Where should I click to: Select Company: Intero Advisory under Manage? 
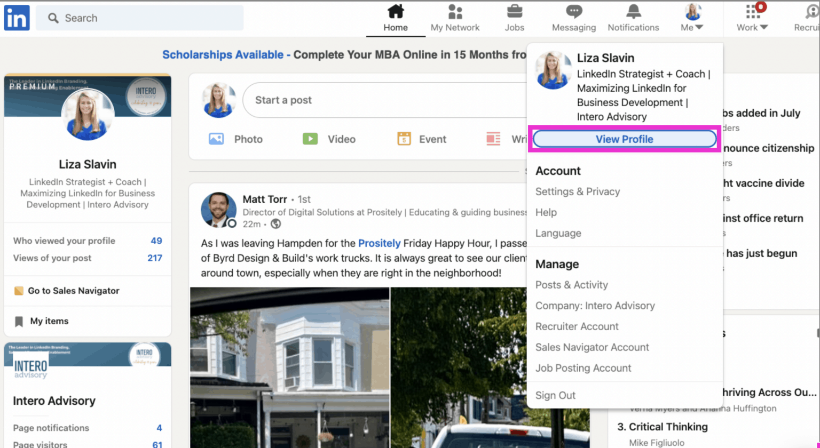click(595, 306)
